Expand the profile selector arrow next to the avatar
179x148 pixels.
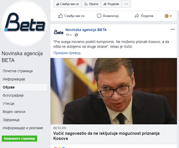pyautogui.click(x=171, y=16)
